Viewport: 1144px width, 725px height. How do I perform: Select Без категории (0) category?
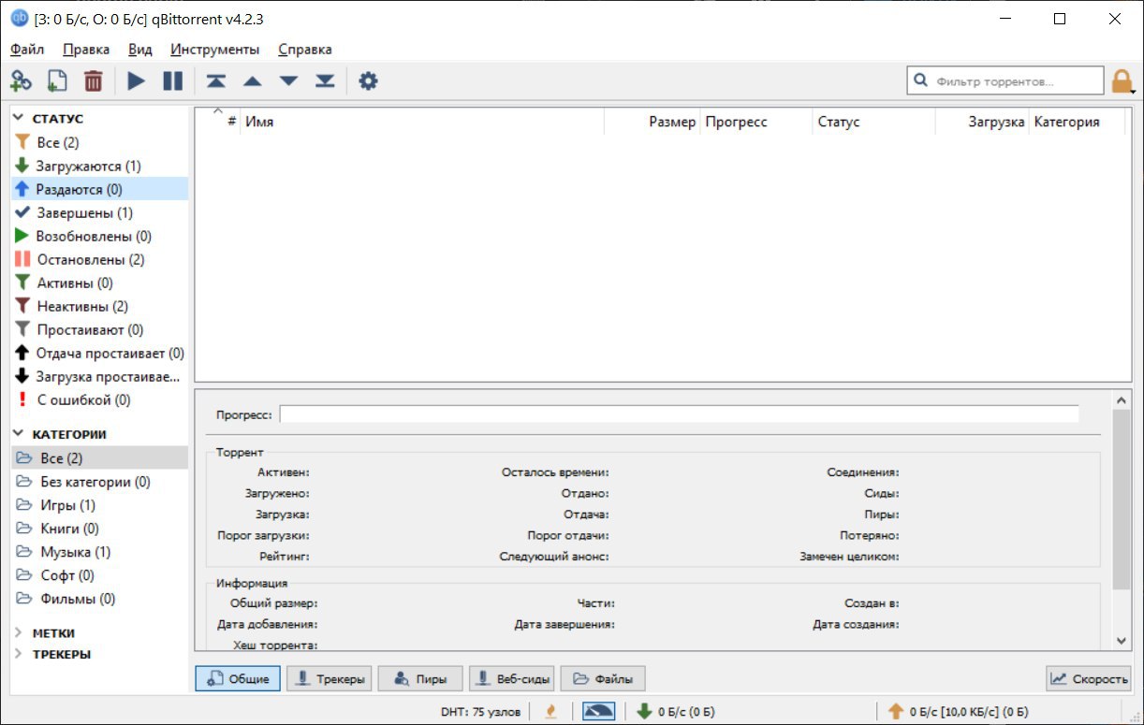click(99, 482)
